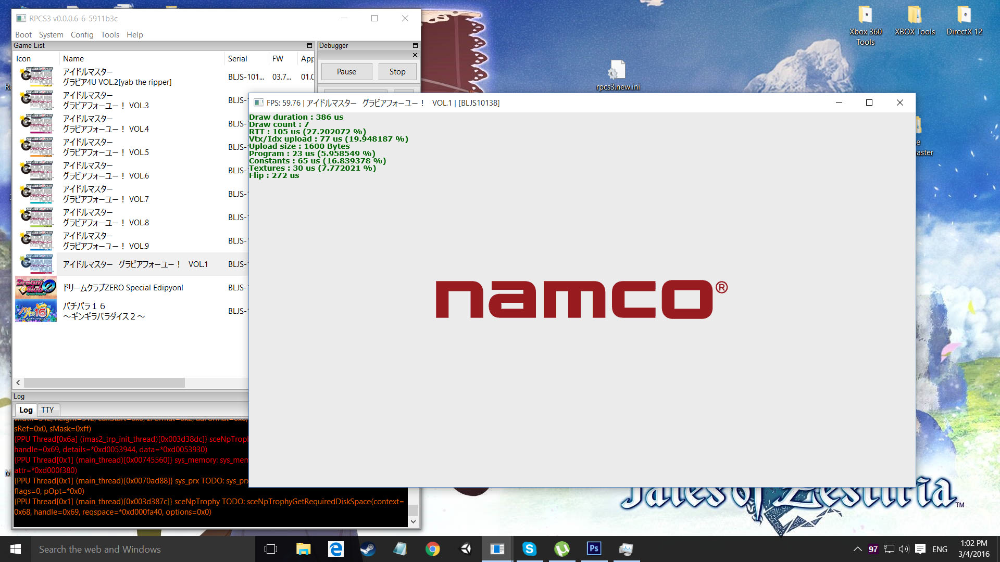Select the Log tab
The height and width of the screenshot is (562, 1000).
click(26, 410)
